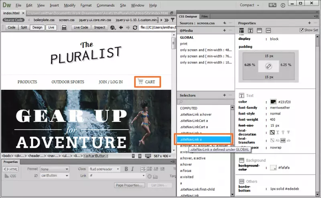This screenshot has width=321, height=198.
Task: Open the background-color #fafafa swatch
Action: (273, 168)
